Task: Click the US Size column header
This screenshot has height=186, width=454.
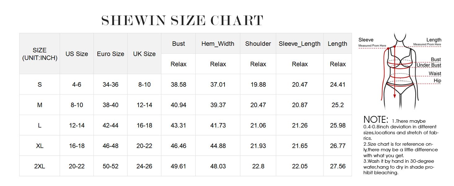Action: point(77,54)
